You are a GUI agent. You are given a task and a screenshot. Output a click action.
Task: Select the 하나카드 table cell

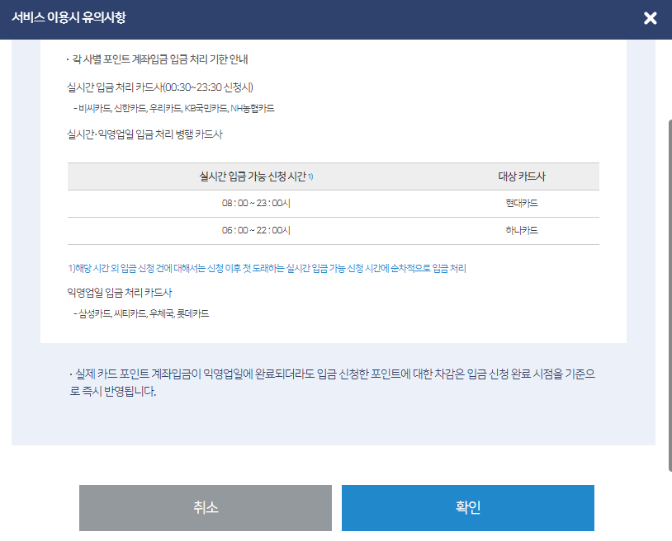coord(522,231)
